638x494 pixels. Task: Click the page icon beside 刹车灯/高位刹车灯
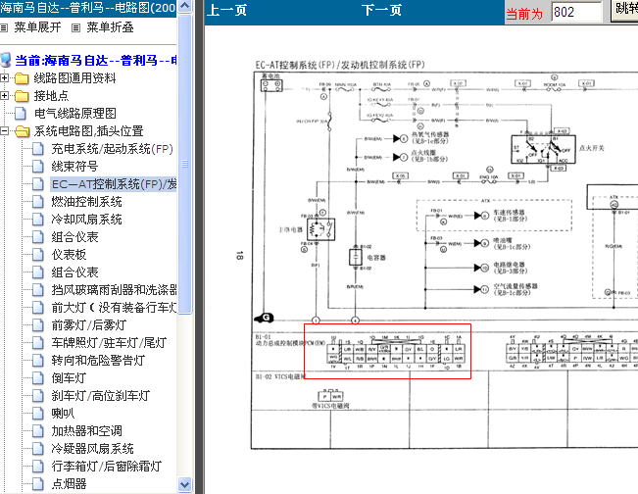[38, 396]
